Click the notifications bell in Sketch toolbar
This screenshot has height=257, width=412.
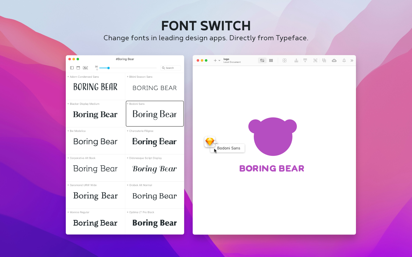coord(344,60)
